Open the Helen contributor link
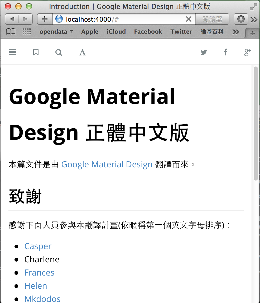Screen dimensions: 260x303 point(36,286)
